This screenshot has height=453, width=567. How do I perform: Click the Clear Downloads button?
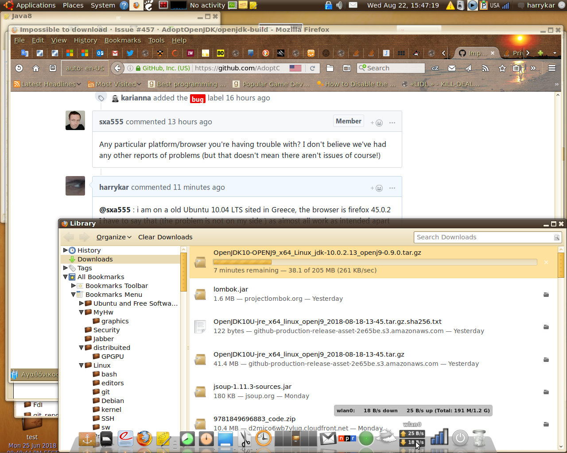pyautogui.click(x=165, y=237)
